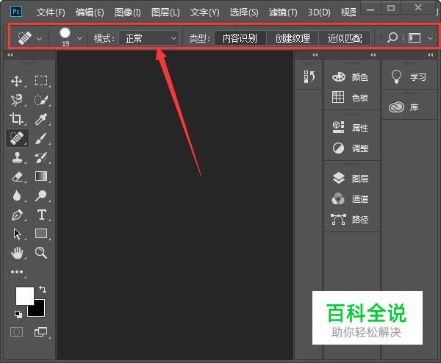Choose 创建纹理 type option
Screen dimensions: 441x363
pos(293,38)
